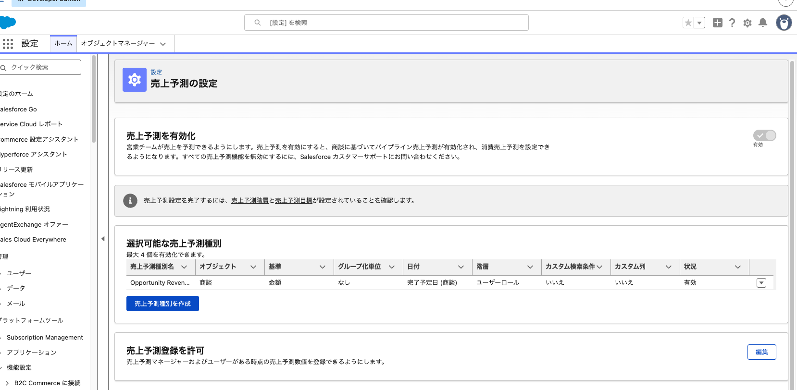Screen dimensions: 797x390
Task: Open the 階層 column menu
Action: coord(530,267)
